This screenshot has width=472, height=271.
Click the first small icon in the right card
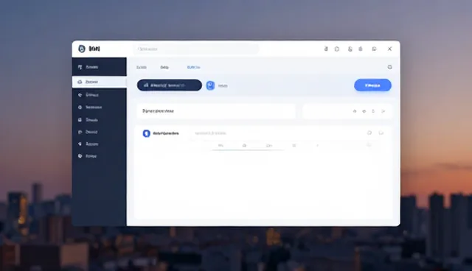click(355, 111)
